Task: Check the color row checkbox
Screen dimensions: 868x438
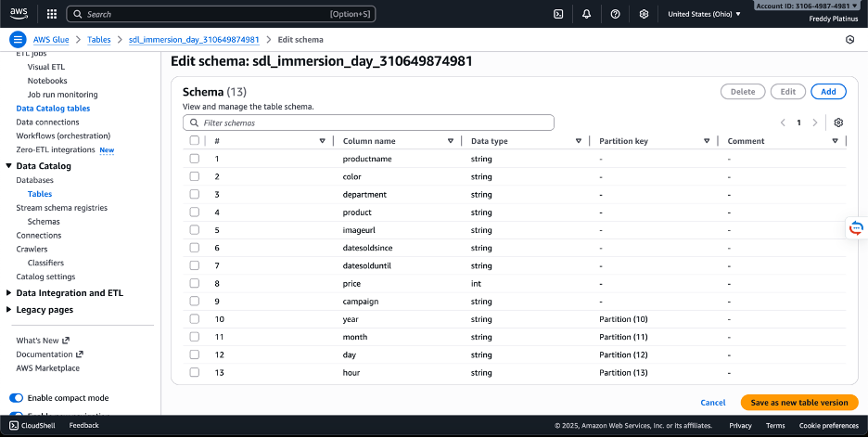Action: point(195,176)
